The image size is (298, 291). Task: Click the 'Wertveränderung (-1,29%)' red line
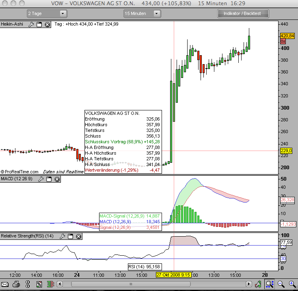(x=122, y=170)
